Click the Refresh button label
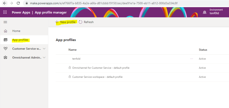Image resolution: width=229 pixels, height=108 pixels. 89,22
